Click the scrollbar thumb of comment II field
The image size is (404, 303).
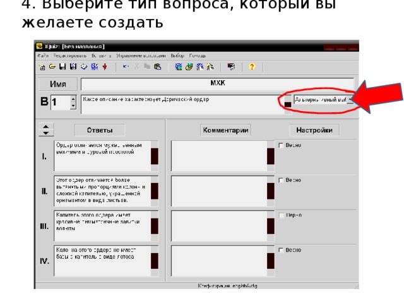point(271,191)
